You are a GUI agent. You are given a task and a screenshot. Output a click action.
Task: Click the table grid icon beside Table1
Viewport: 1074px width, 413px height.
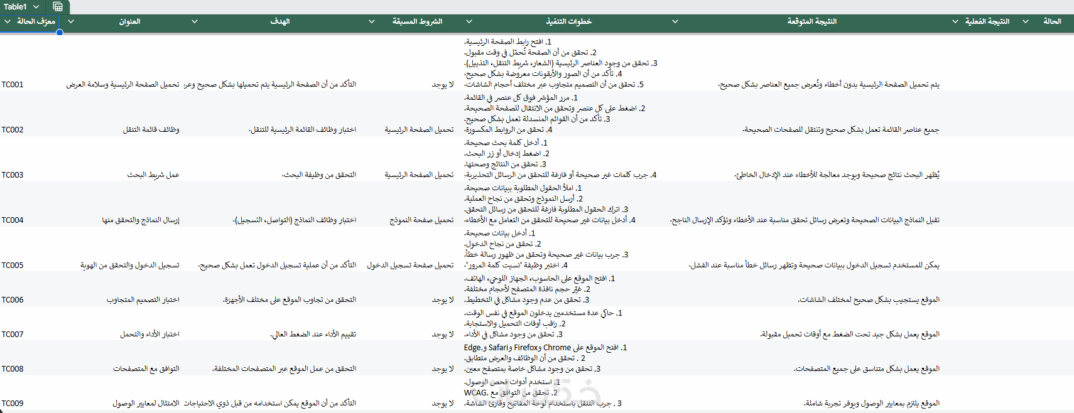58,7
